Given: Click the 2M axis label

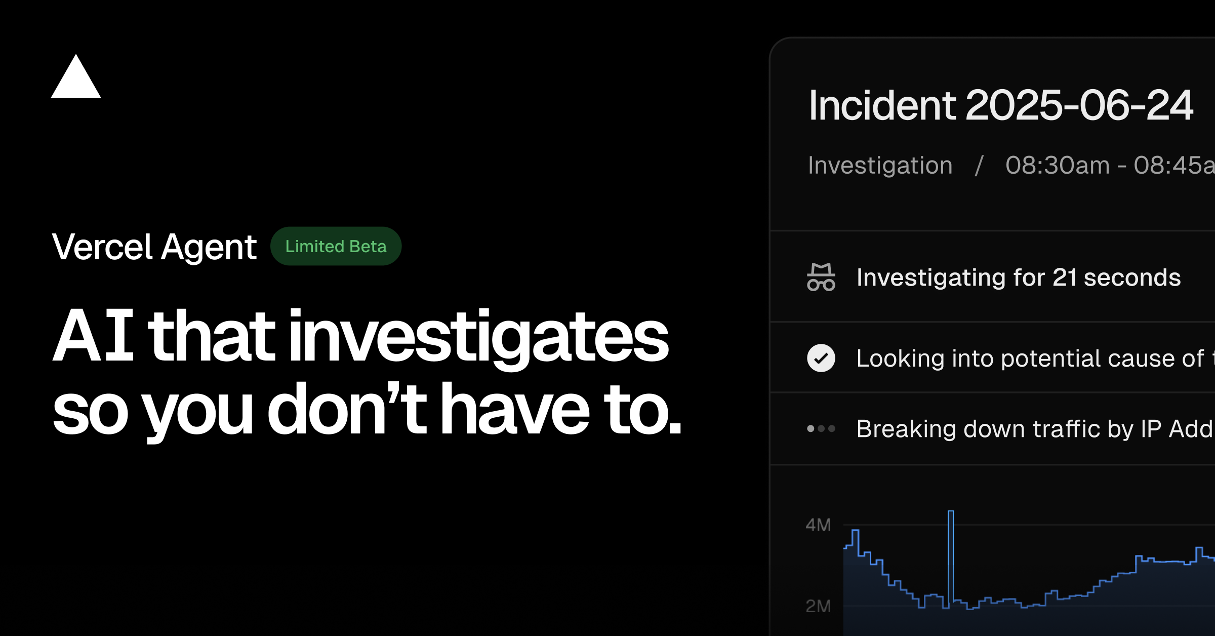Looking at the screenshot, I should [818, 606].
